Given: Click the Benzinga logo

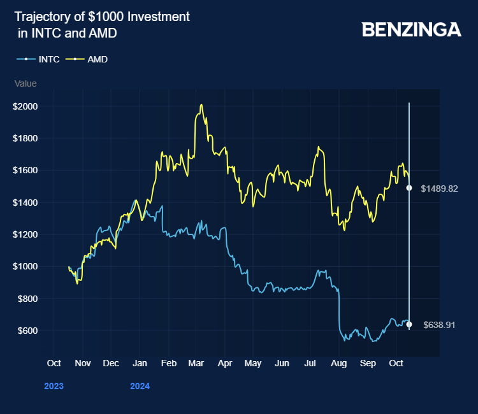Looking at the screenshot, I should coord(411,29).
